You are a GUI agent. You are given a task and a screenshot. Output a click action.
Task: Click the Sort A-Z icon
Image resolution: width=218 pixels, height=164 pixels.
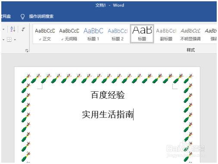(13, 29)
